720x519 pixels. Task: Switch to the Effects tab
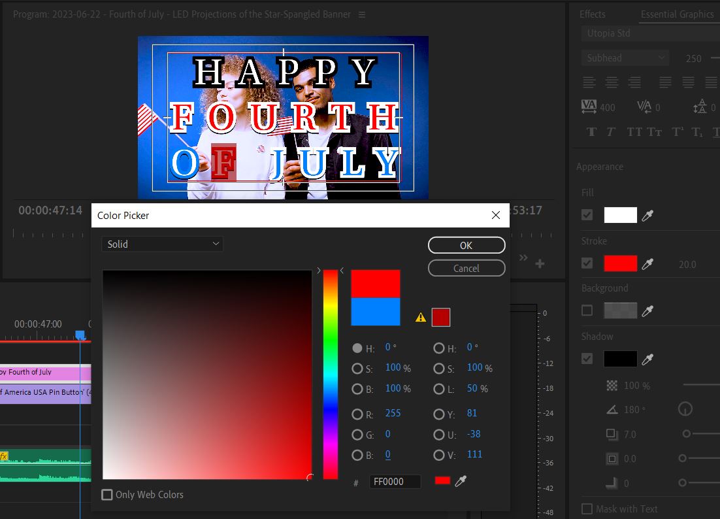(x=593, y=14)
